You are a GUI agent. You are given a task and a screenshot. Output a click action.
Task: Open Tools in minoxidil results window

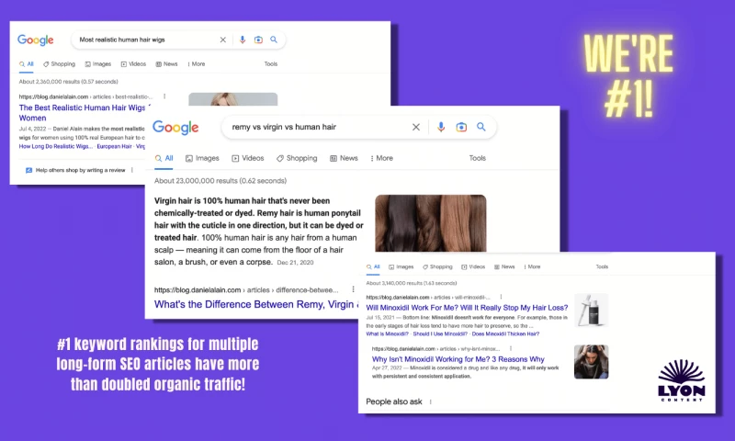tap(602, 266)
